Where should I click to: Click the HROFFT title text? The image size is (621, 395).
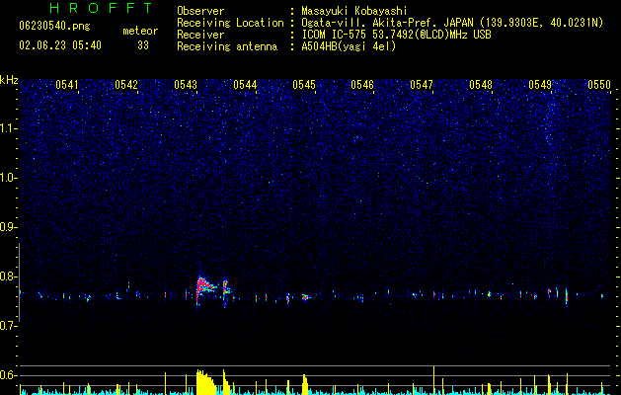pos(101,8)
